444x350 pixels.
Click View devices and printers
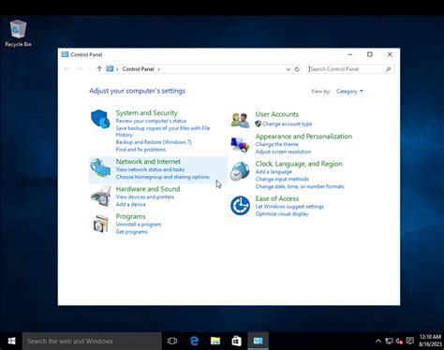(144, 197)
